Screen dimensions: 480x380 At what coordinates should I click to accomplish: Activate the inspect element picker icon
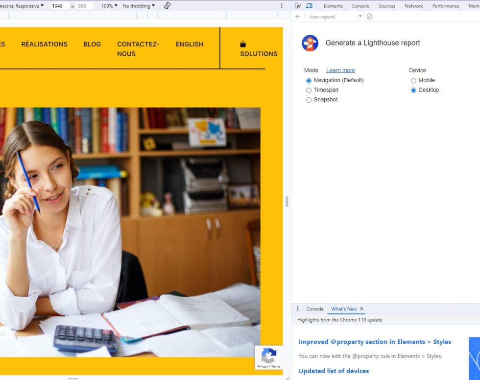pos(298,6)
